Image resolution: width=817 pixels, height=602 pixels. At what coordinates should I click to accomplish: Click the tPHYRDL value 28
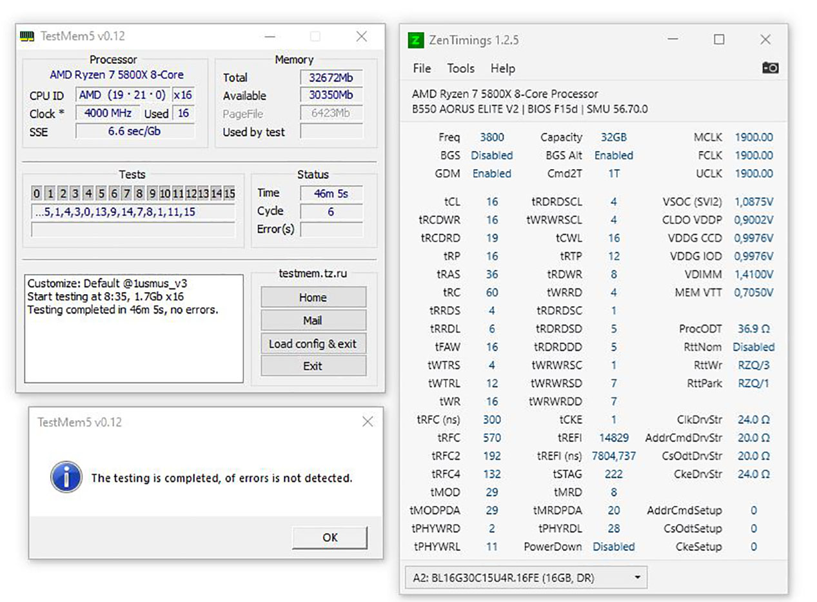(x=613, y=528)
